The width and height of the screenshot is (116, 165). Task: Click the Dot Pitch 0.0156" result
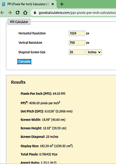pos(46,111)
